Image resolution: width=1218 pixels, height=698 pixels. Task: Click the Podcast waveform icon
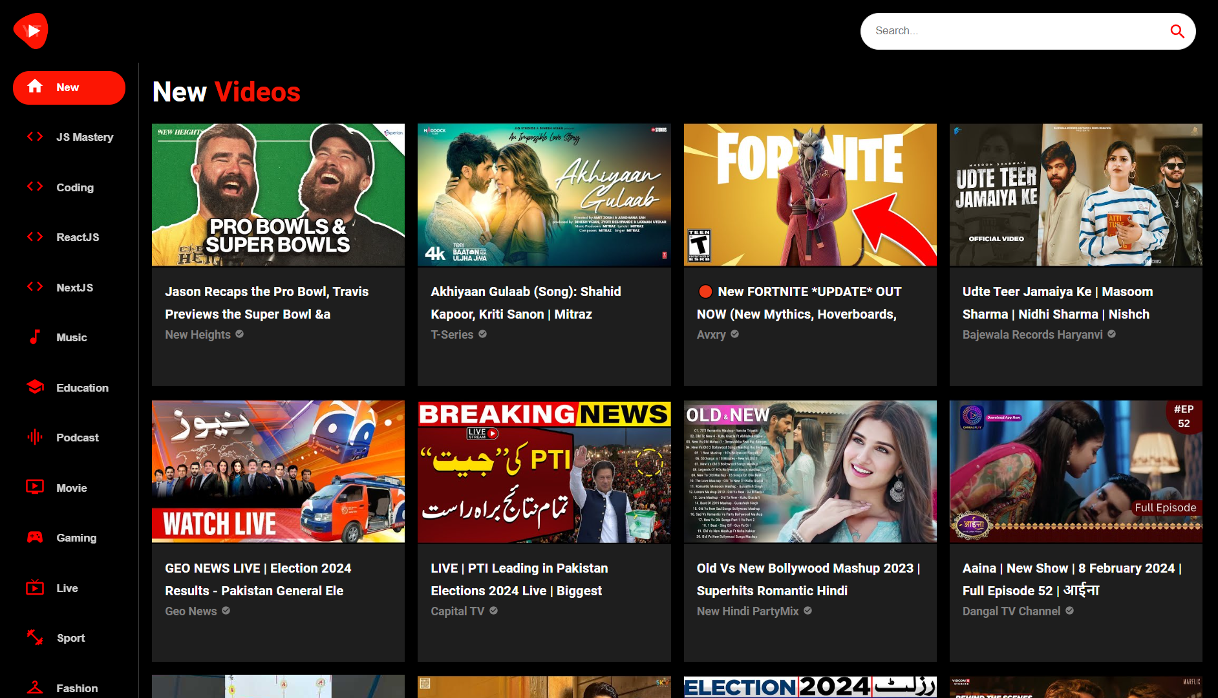(35, 437)
